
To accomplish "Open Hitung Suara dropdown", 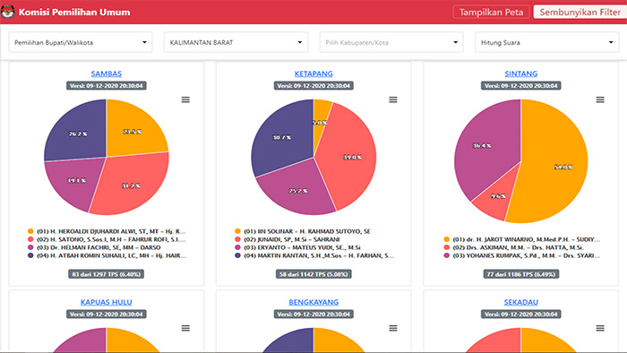I will (x=546, y=42).
